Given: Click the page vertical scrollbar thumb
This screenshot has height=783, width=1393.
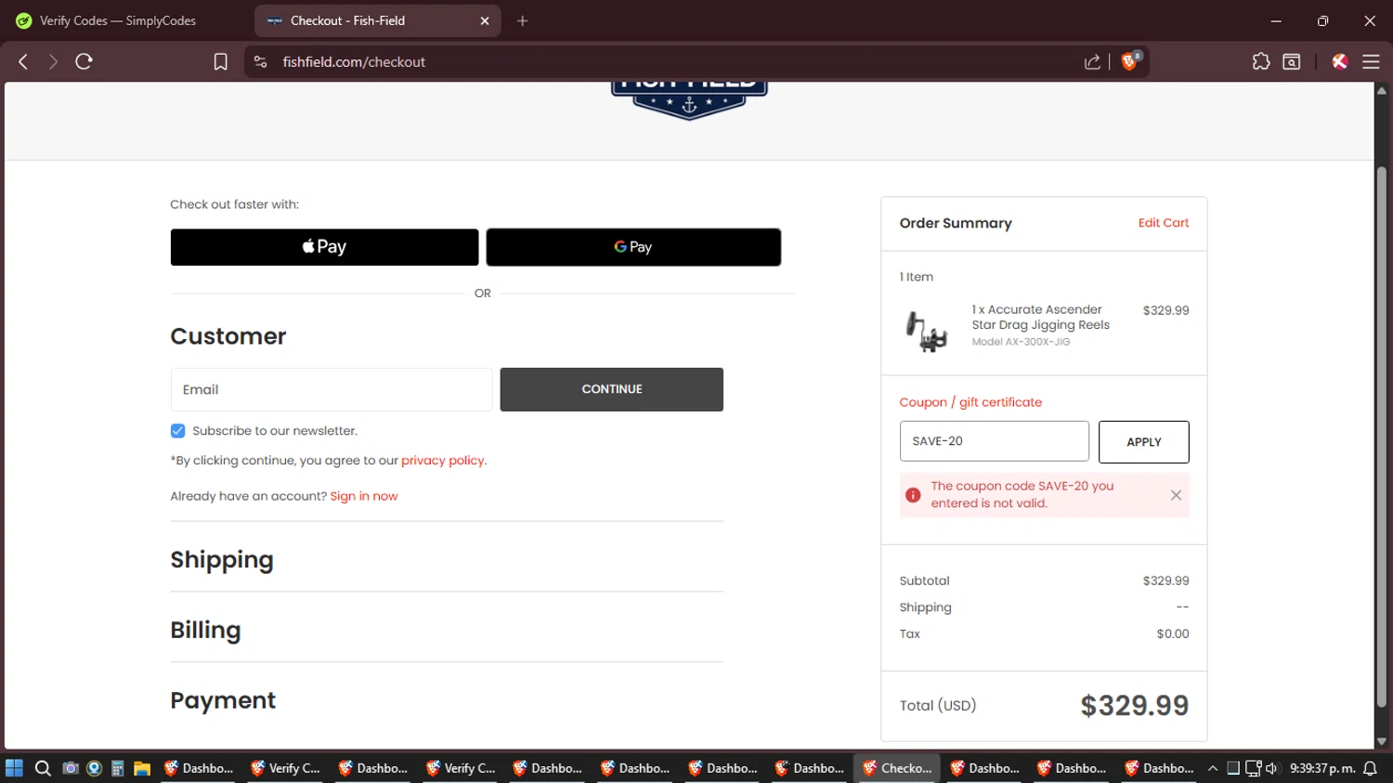Looking at the screenshot, I should [1381, 437].
